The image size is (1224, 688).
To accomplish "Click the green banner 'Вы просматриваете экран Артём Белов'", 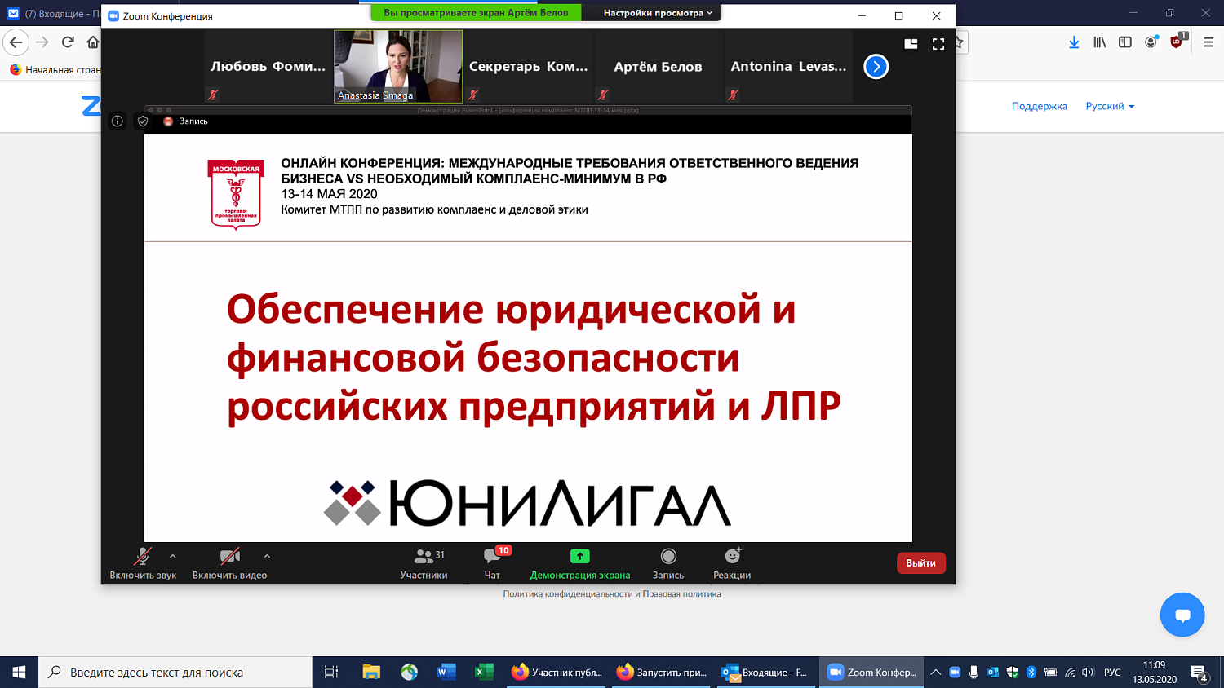I will pyautogui.click(x=477, y=13).
